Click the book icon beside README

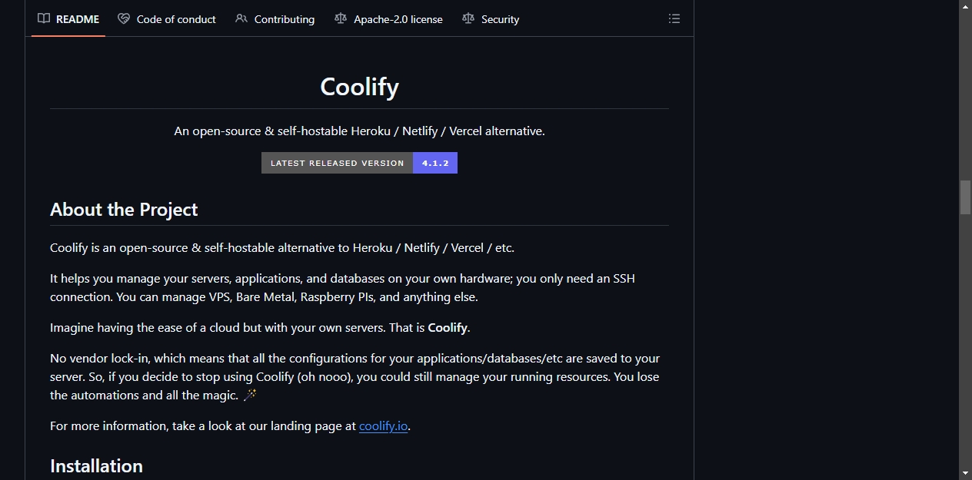44,18
